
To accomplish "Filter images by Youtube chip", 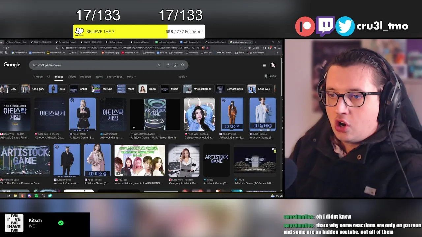I will click(x=103, y=89).
